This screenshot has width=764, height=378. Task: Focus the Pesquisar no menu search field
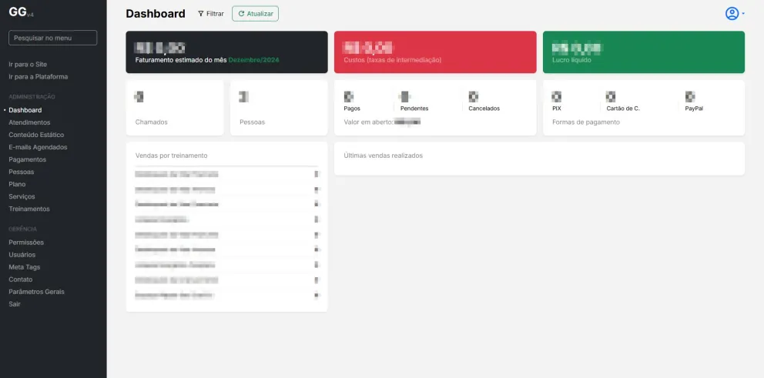(x=52, y=38)
